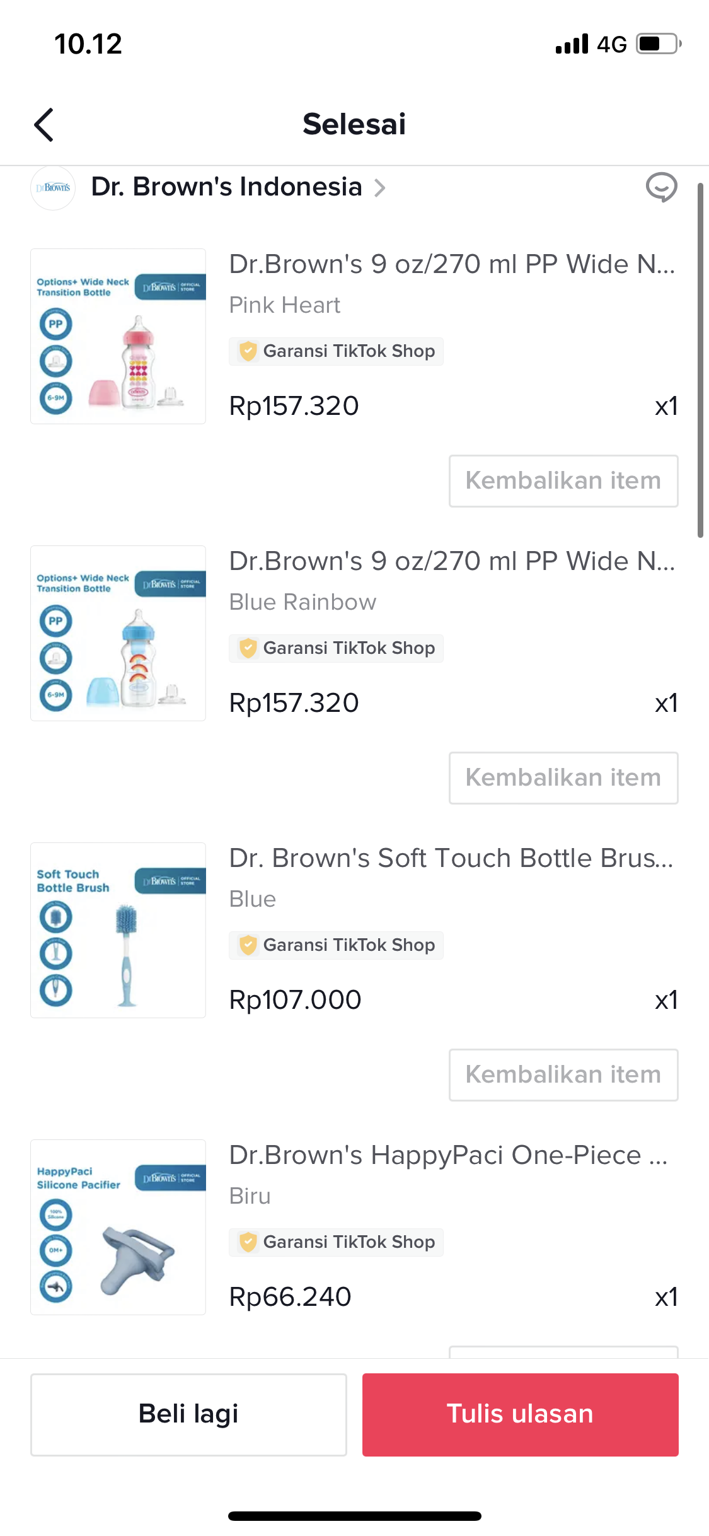Open Soft Touch Bottle Brush product title
Viewport: 709px width, 1536px height.
[451, 858]
